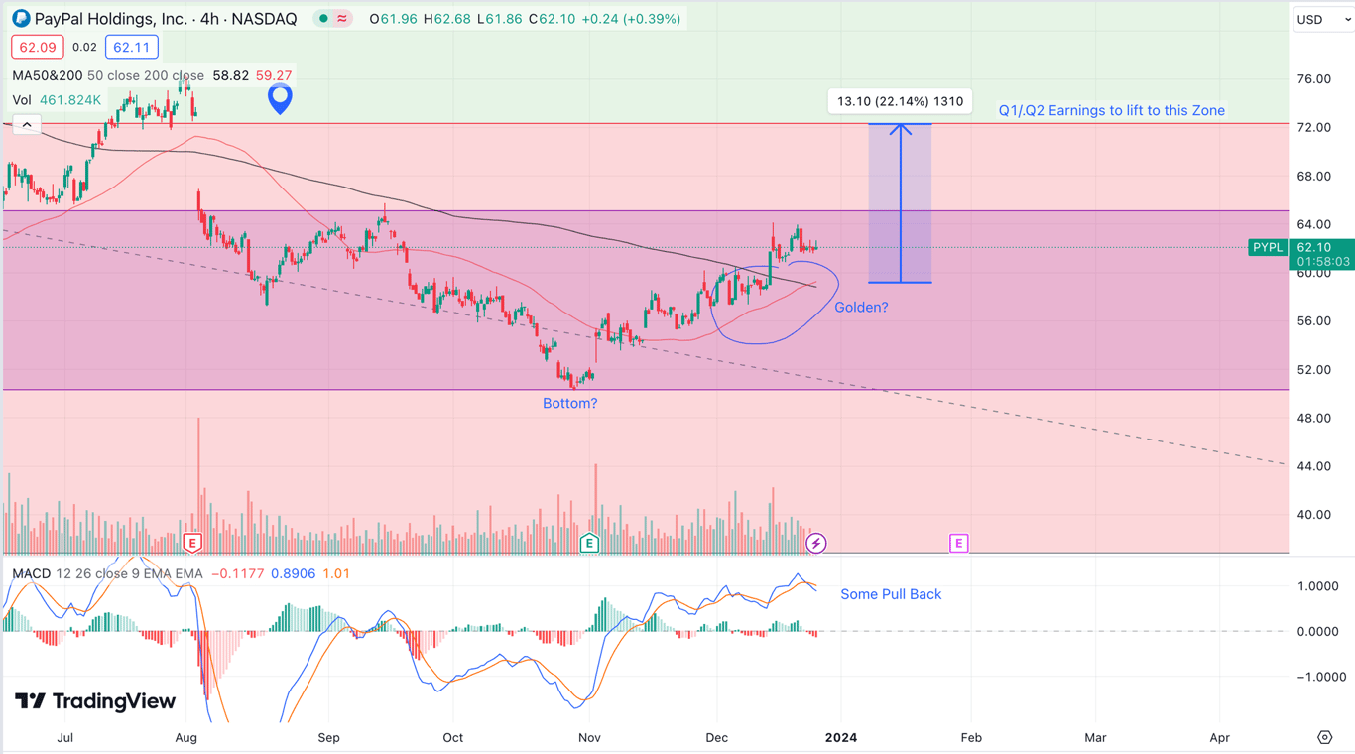Click the O61.96 open value

(393, 19)
